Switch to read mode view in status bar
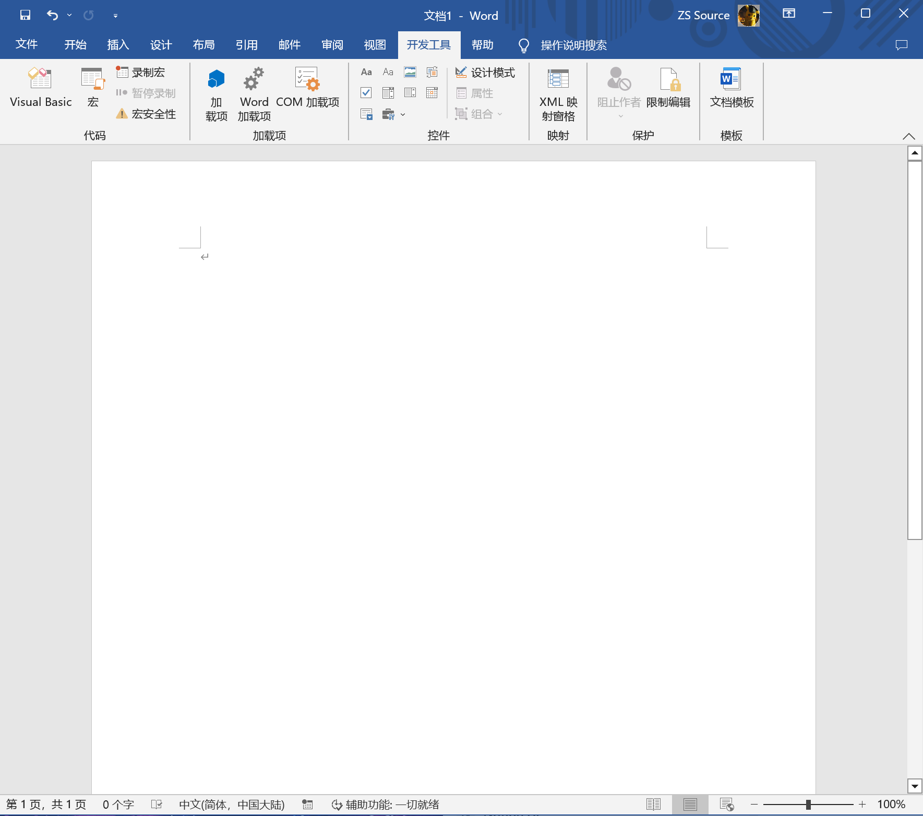Image resolution: width=923 pixels, height=816 pixels. [653, 805]
